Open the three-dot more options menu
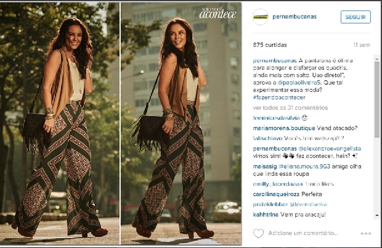This screenshot has height=248, width=382. click(x=366, y=234)
